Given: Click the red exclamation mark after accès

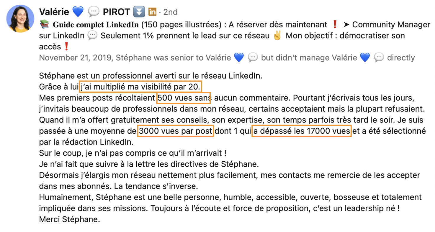Looking at the screenshot, I should pos(66,47).
